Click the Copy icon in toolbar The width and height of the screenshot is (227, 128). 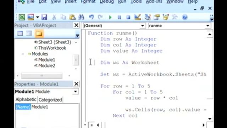(63, 17)
